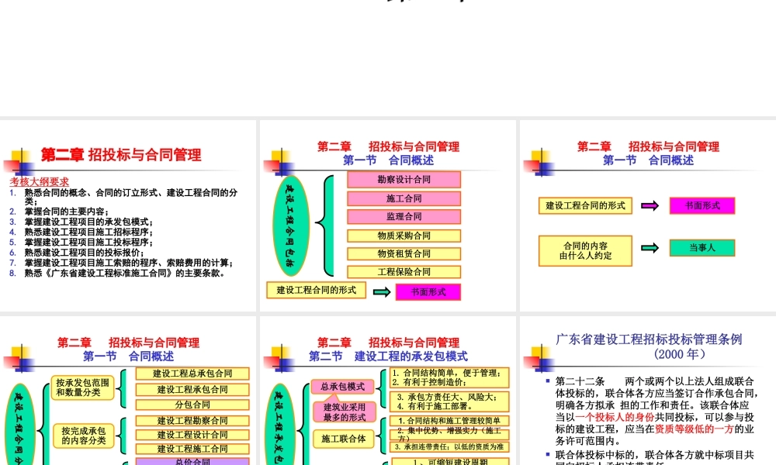This screenshot has height=465, width=776.
Task: Click the red text 一个投标人的身份
Action: [x=615, y=417]
